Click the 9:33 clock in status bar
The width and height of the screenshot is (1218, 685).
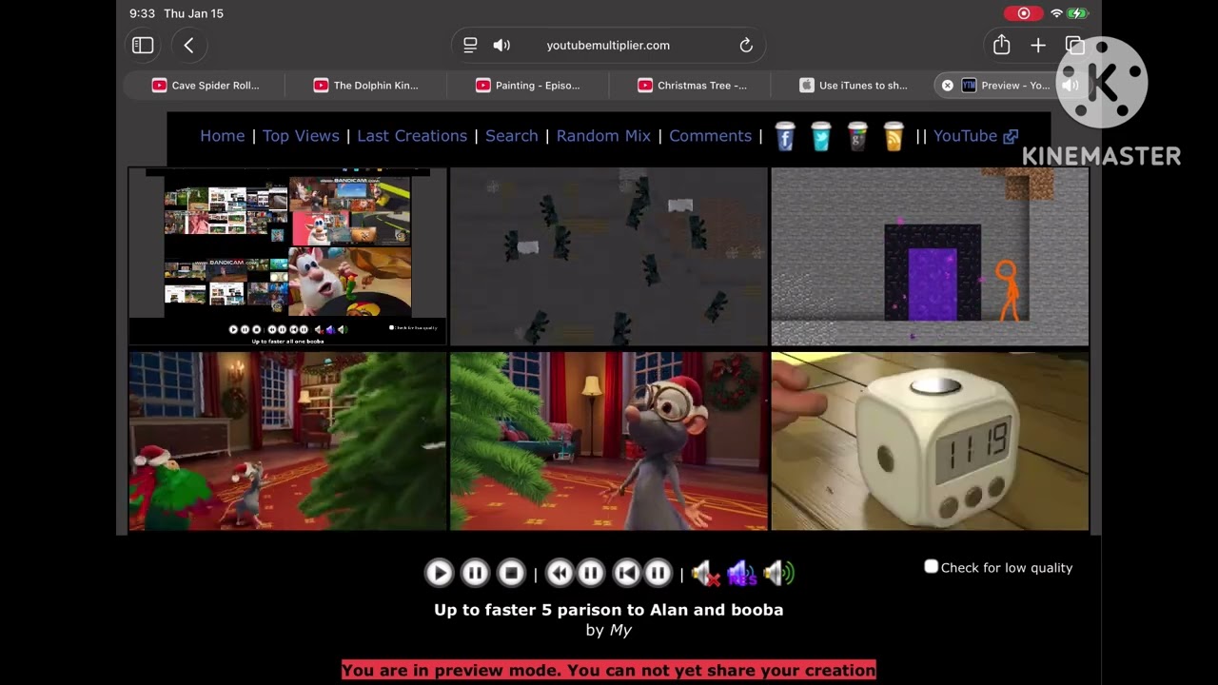[x=142, y=13]
